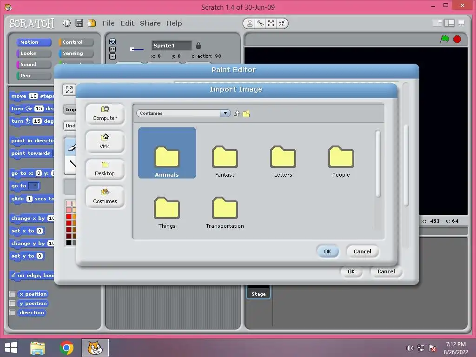Viewport: 476px width, 357px height.
Task: Click the Sprite1 name field
Action: (172, 46)
